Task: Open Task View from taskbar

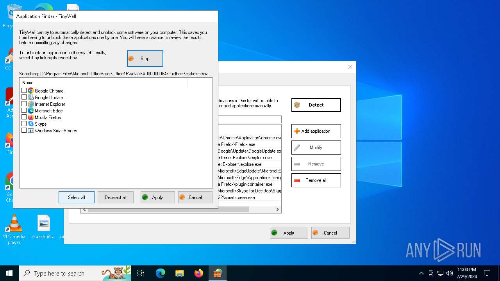Action: point(141,273)
